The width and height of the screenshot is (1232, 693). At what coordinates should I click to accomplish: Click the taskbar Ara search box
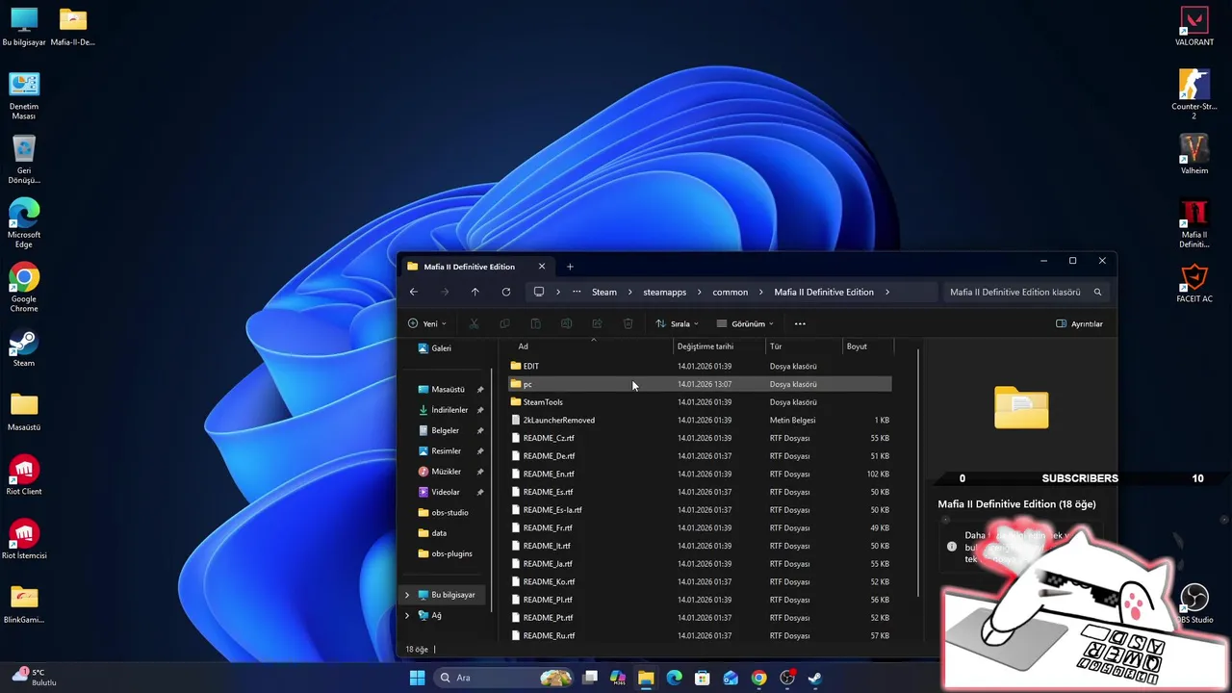point(503,678)
